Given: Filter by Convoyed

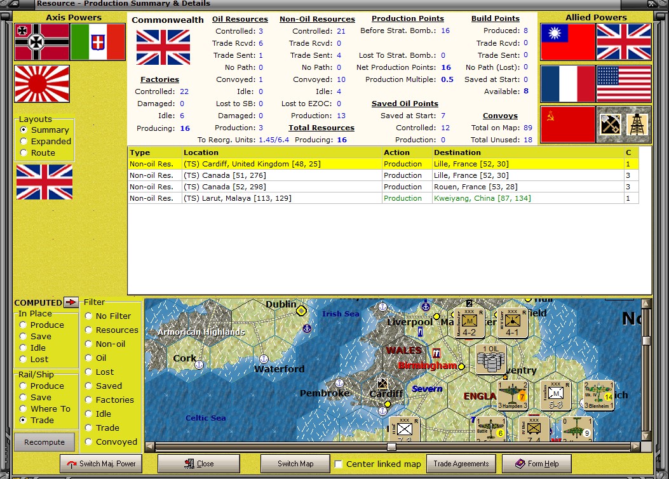Looking at the screenshot, I should (111, 442).
